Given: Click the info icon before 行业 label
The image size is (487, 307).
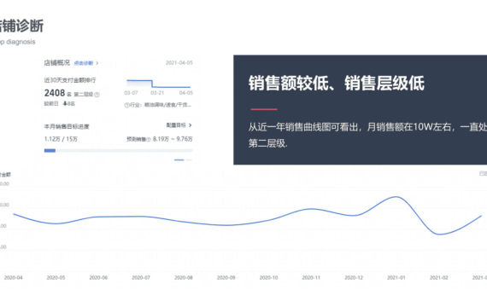Looking at the screenshot, I should tap(126, 106).
